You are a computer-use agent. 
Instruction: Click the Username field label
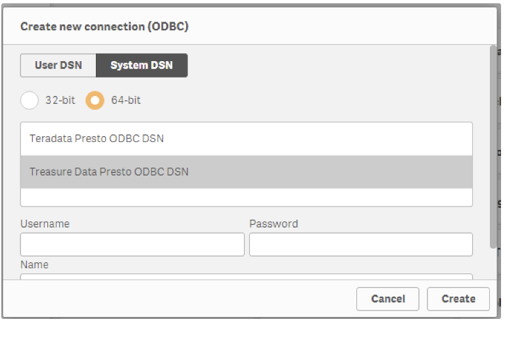coord(45,224)
